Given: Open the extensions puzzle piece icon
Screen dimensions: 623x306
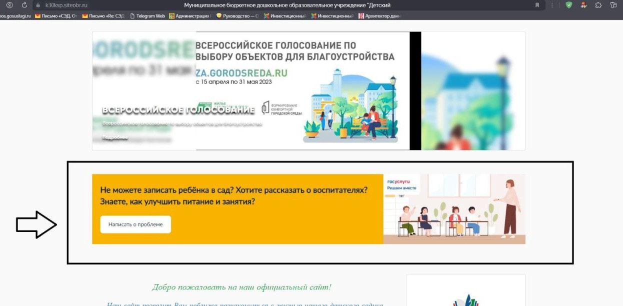Looking at the screenshot, I should point(598,5).
